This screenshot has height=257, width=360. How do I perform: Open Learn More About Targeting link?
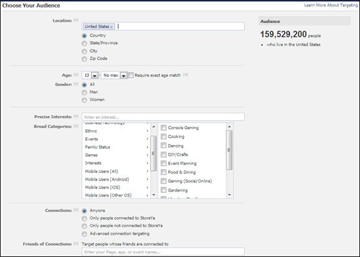click(x=331, y=5)
